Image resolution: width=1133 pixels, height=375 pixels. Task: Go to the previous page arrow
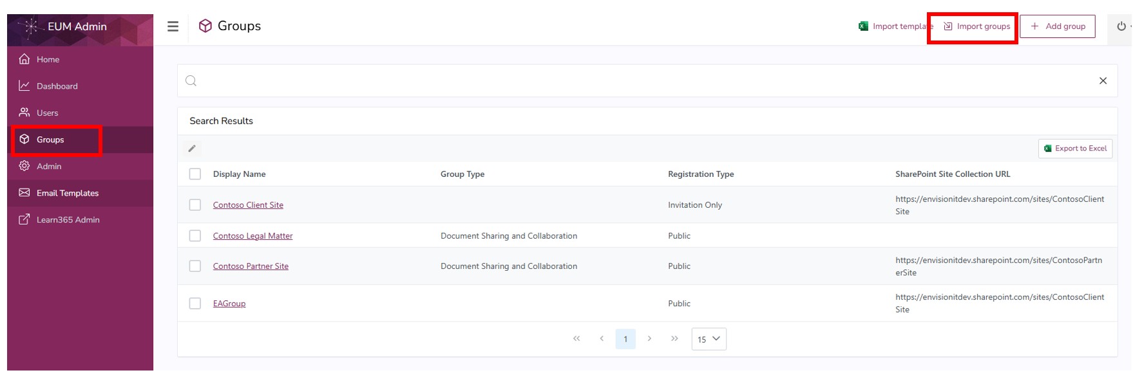602,339
